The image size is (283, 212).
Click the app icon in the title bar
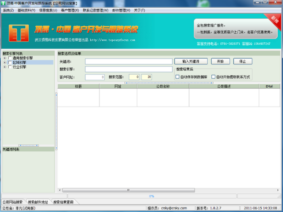coord(3,3)
